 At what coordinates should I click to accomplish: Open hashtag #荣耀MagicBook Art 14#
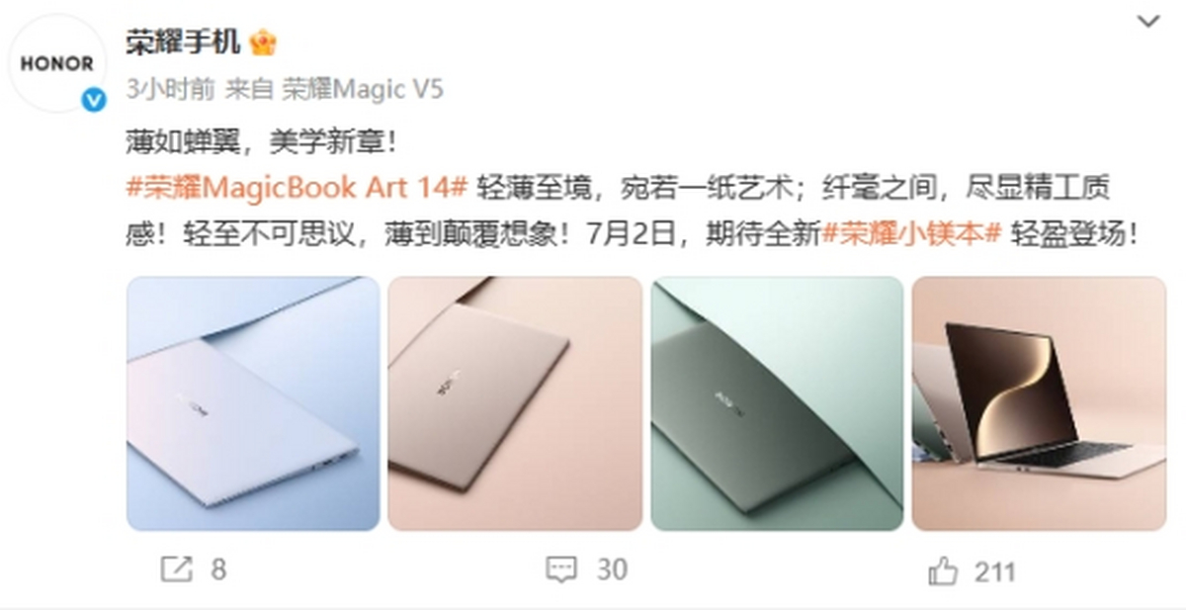(x=296, y=187)
